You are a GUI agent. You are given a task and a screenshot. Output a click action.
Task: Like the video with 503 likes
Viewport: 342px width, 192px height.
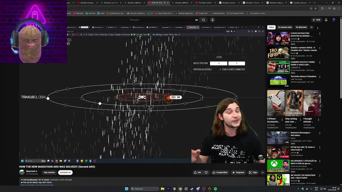197,173
